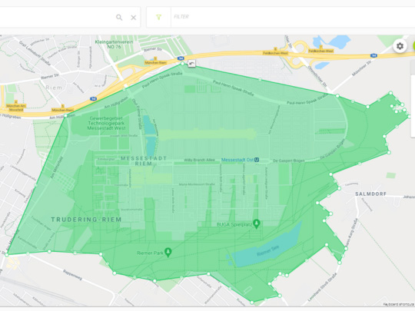Click the undo arrow on polygon vertex
The image size is (415, 311).
click(191, 64)
